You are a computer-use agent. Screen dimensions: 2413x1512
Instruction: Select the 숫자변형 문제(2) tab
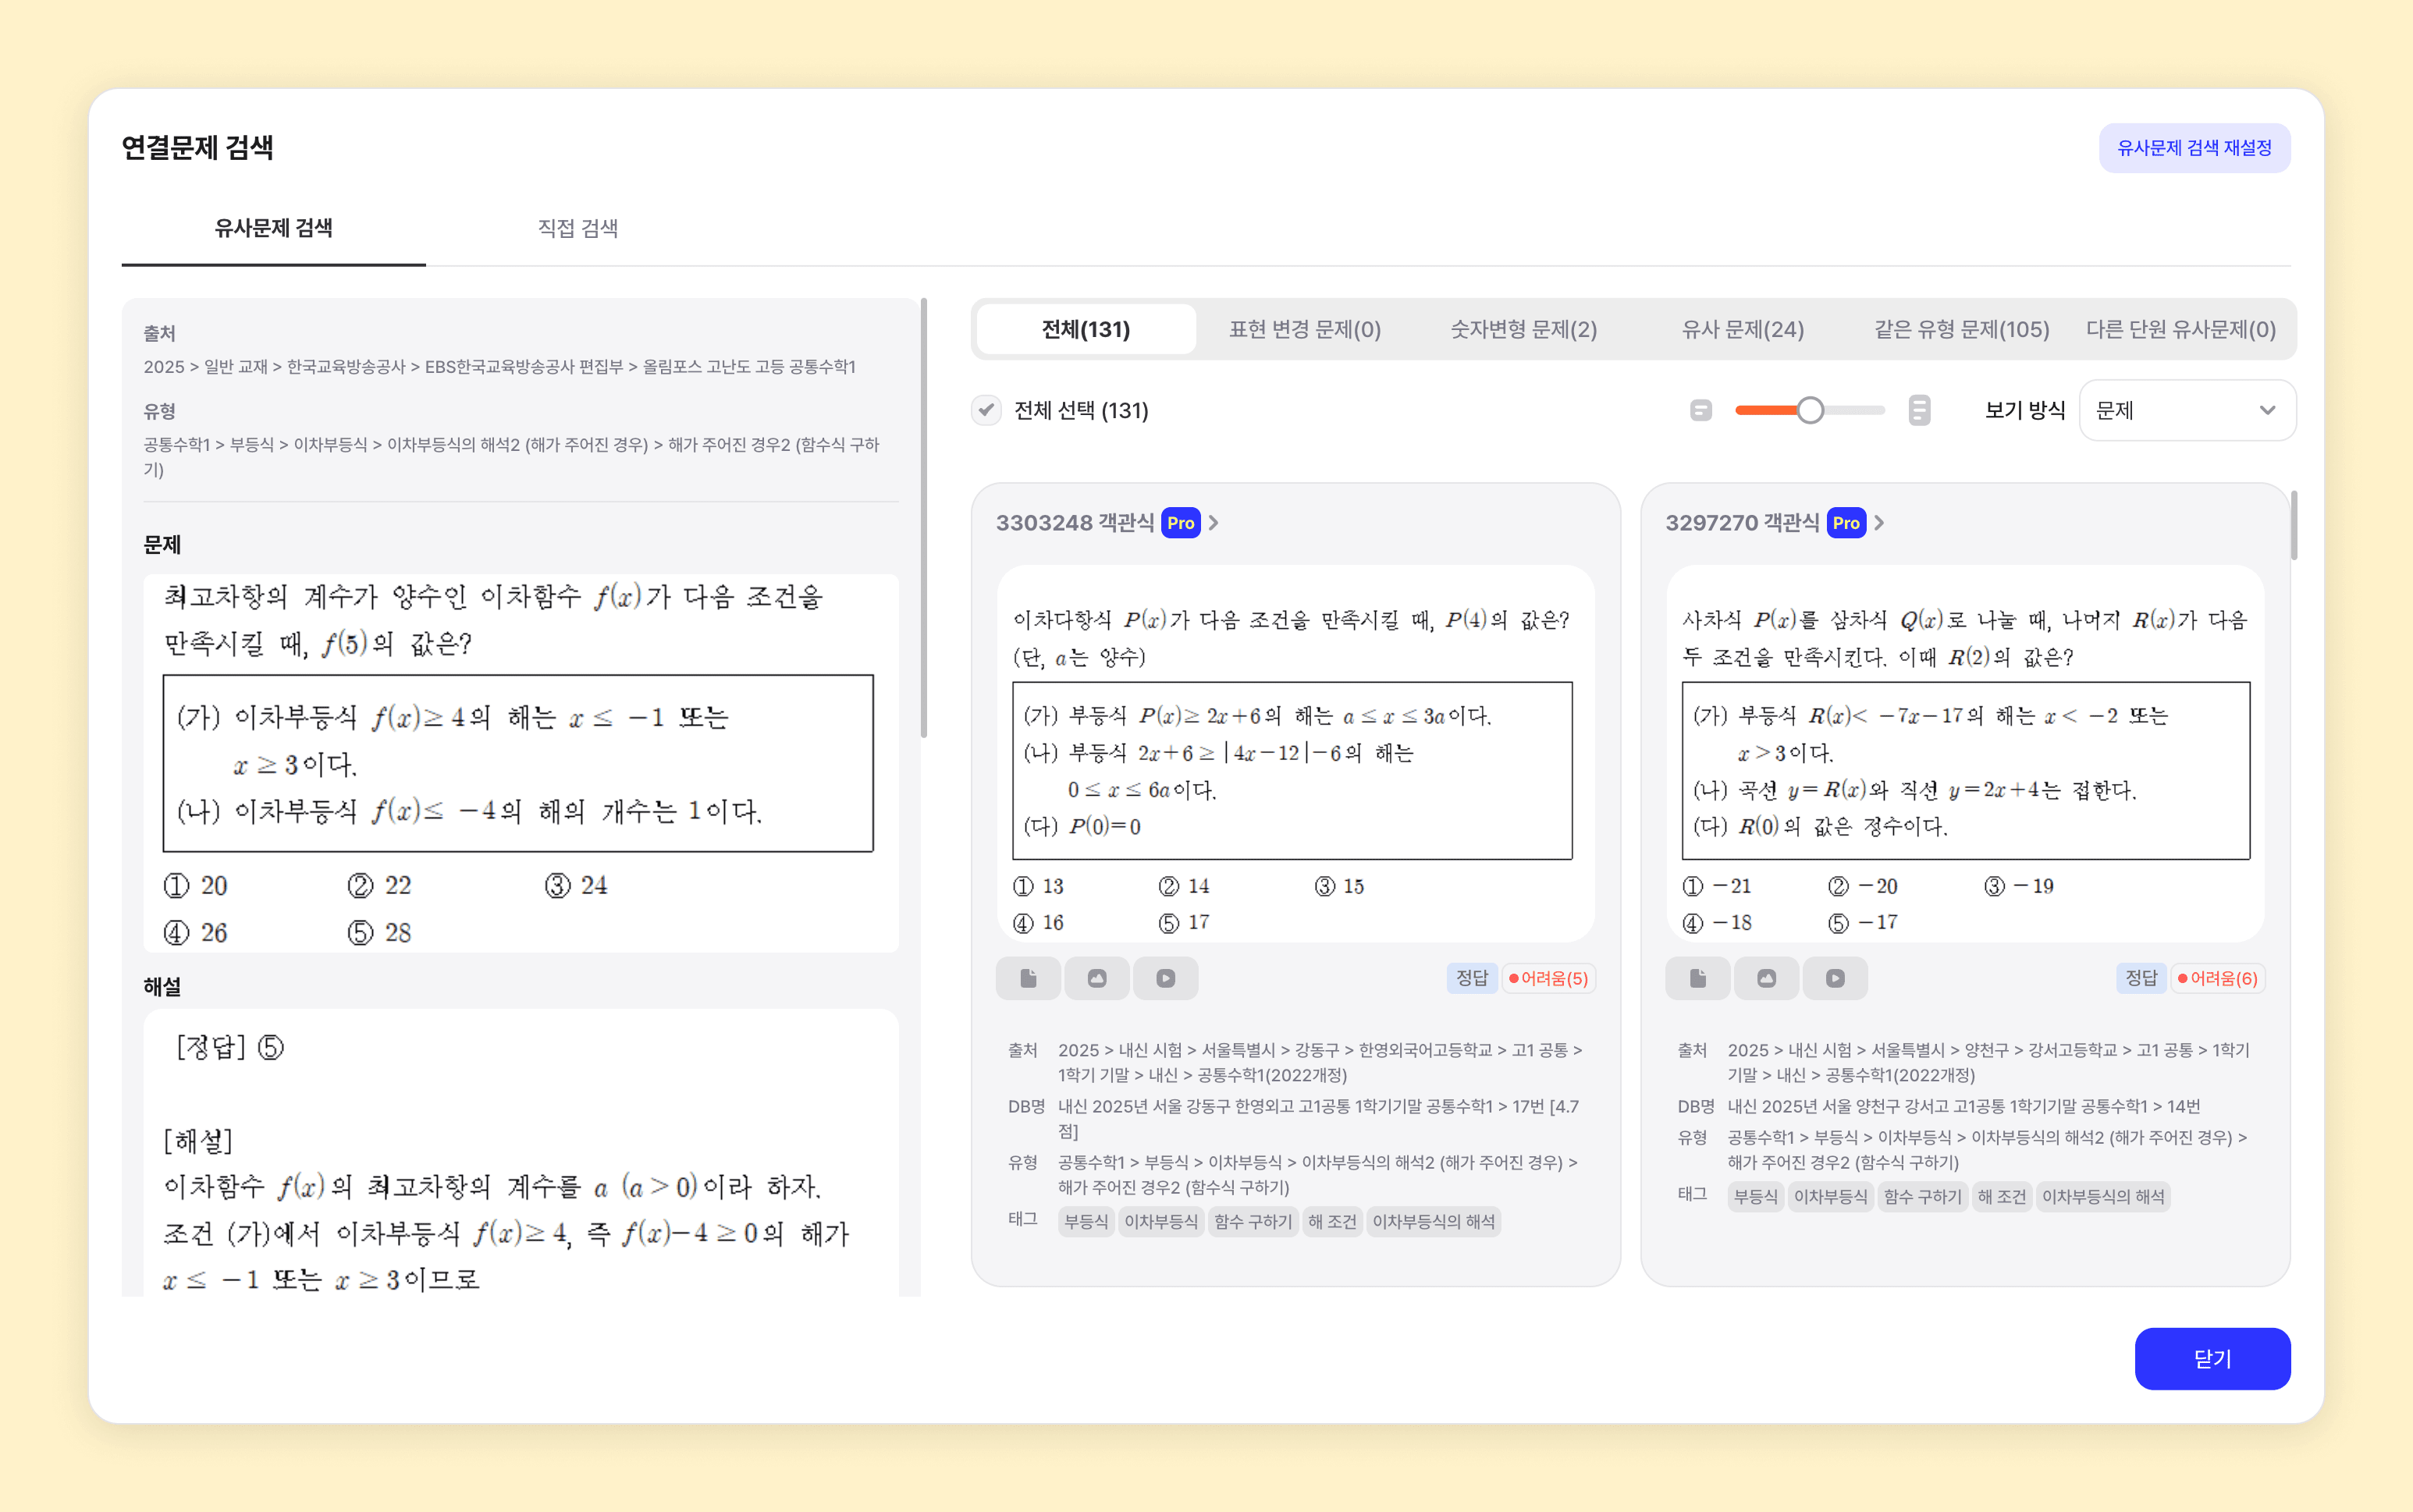pyautogui.click(x=1524, y=329)
